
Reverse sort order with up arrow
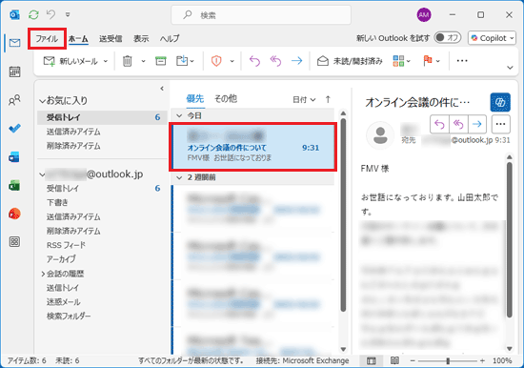click(x=328, y=99)
